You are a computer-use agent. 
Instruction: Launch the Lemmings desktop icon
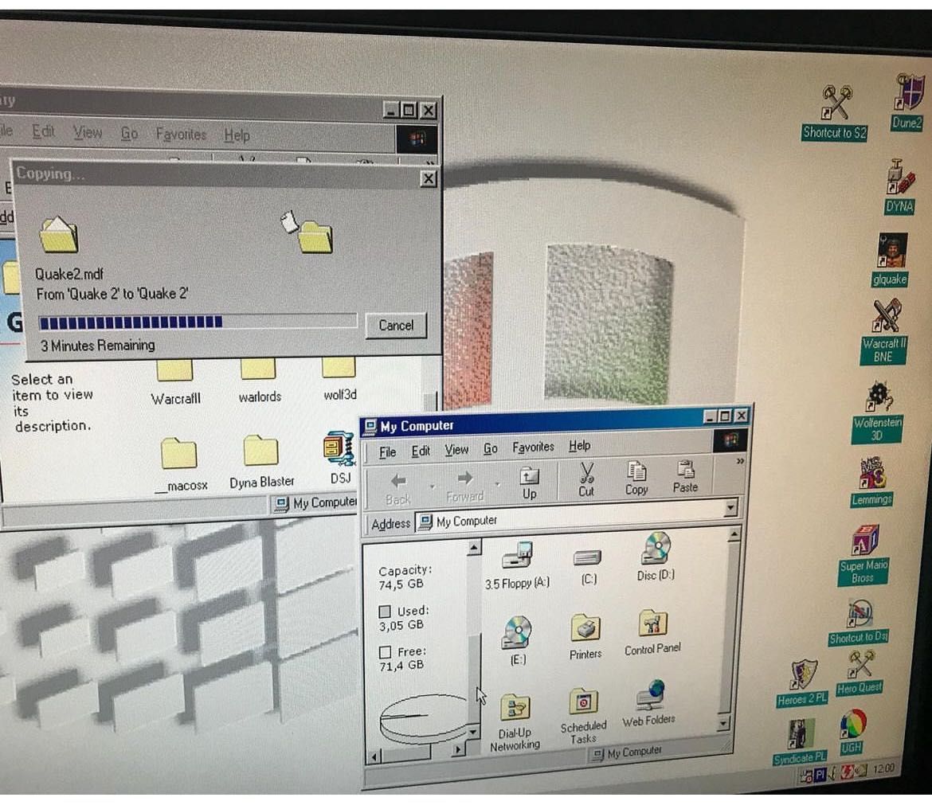[872, 482]
